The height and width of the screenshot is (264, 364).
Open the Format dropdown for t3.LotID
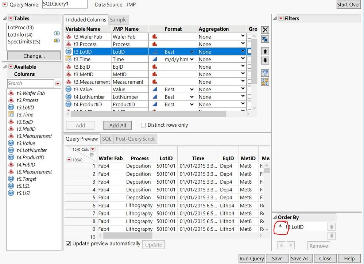click(192, 51)
